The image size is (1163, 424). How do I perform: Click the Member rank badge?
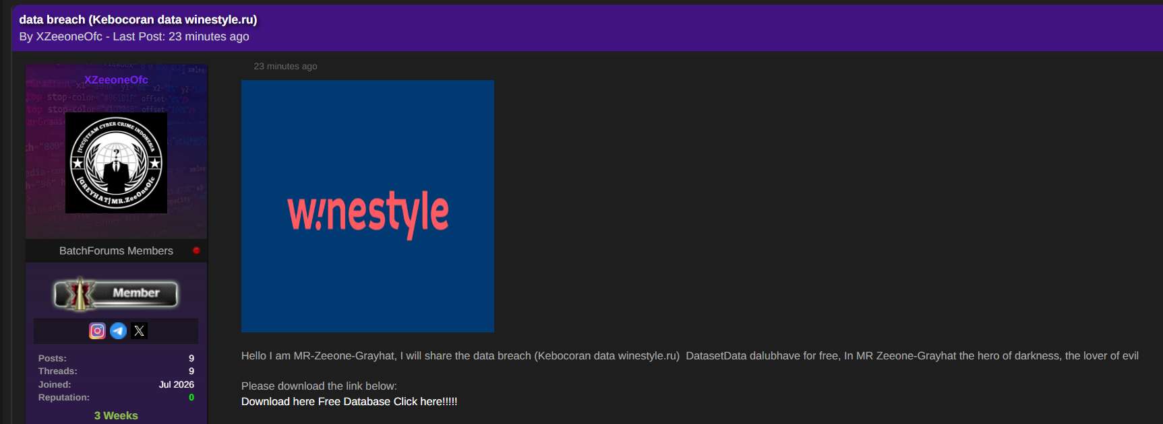tap(116, 294)
